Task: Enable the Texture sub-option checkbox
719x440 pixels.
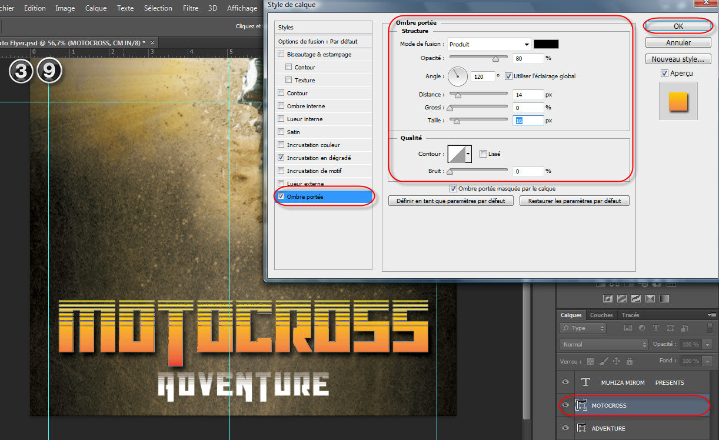Action: point(289,80)
